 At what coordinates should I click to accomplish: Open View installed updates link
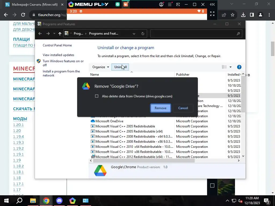(x=58, y=55)
